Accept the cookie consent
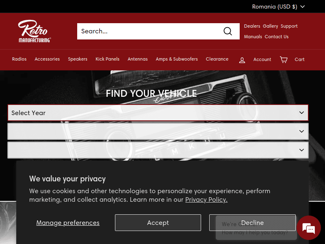This screenshot has width=325, height=244. 158,223
